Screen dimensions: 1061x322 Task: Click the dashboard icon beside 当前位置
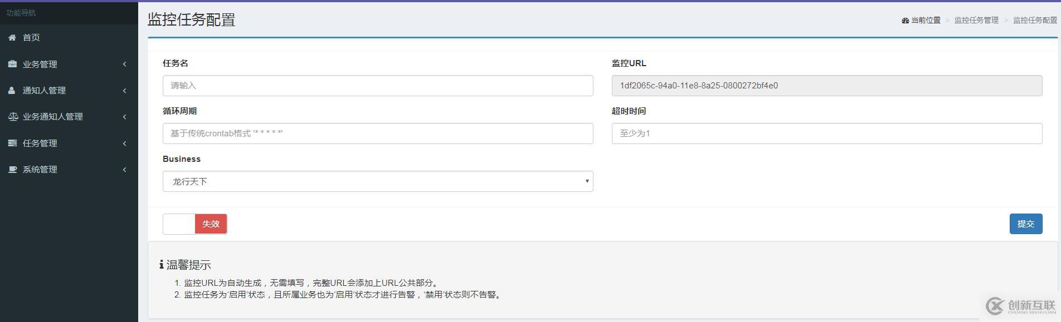click(905, 21)
